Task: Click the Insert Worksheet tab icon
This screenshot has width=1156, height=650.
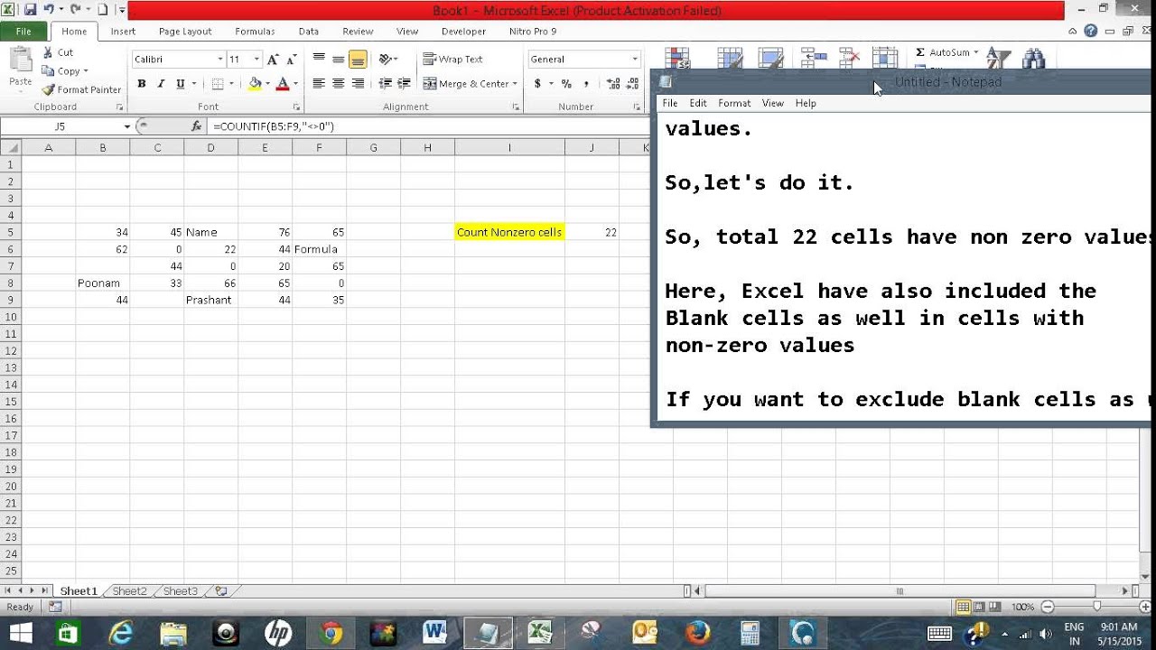Action: 221,591
